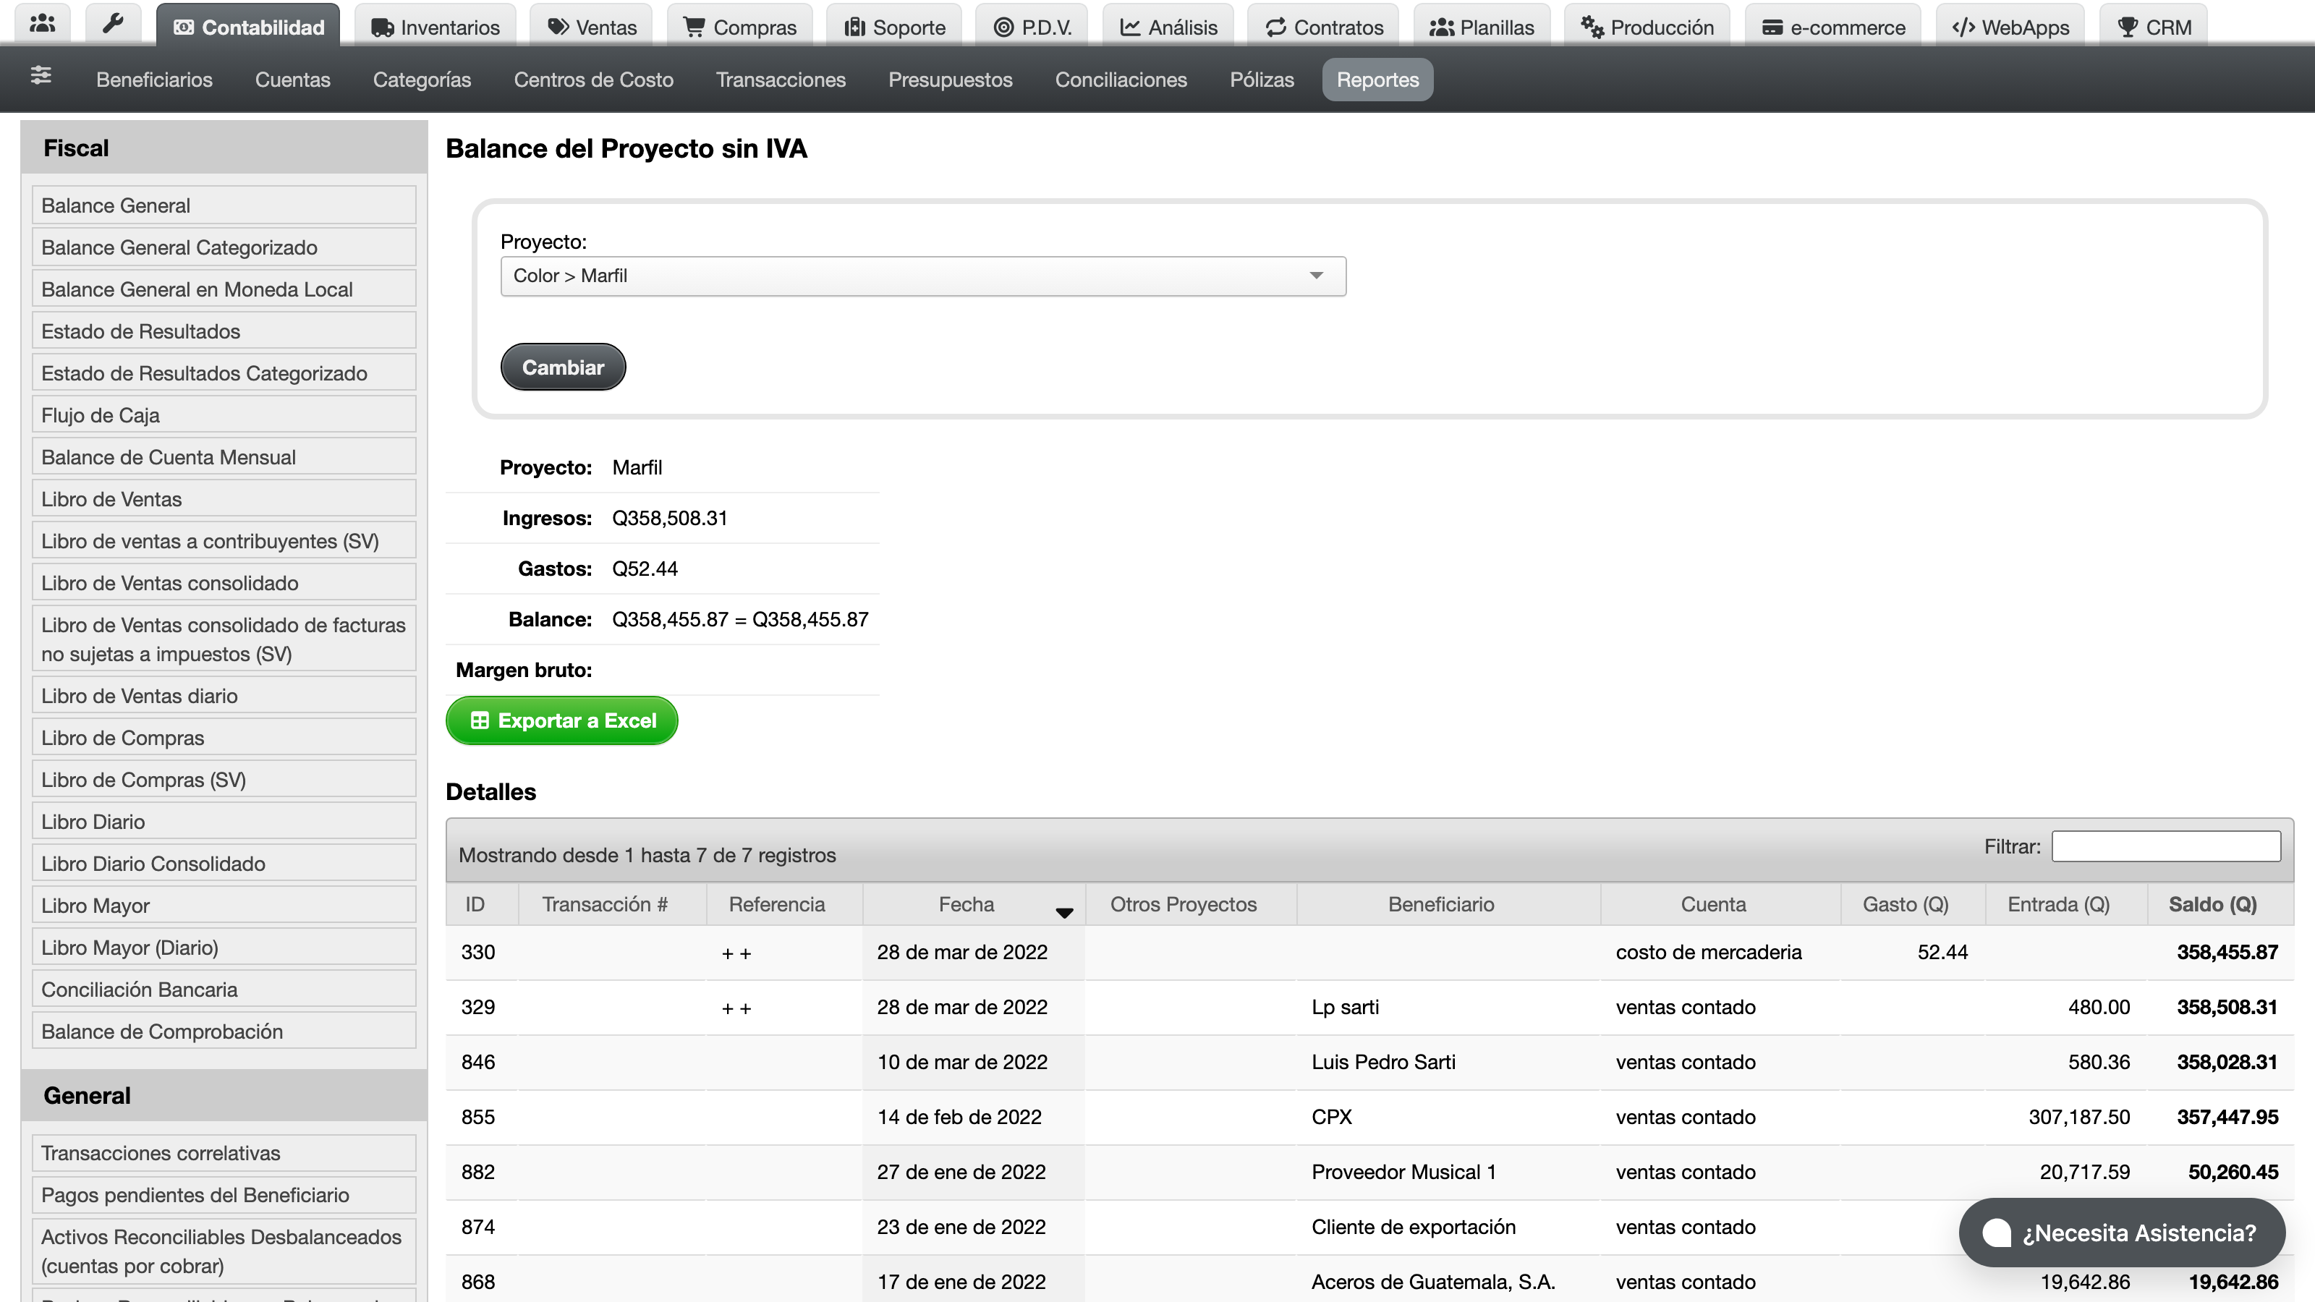Screen dimensions: 2315x1302
Task: Click Exportar a Excel button
Action: [561, 720]
